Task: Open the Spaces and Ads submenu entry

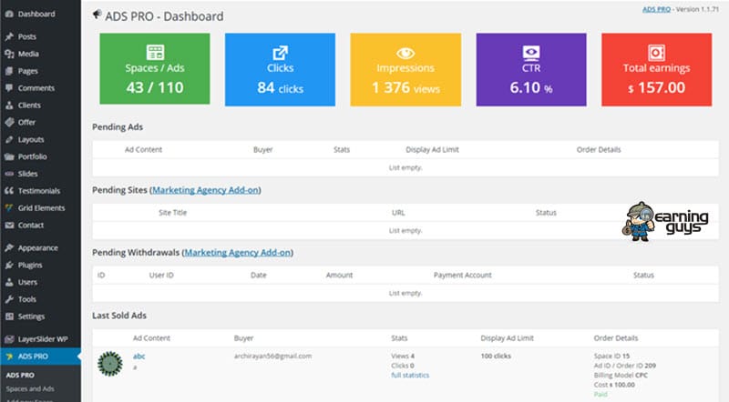Action: pos(30,388)
